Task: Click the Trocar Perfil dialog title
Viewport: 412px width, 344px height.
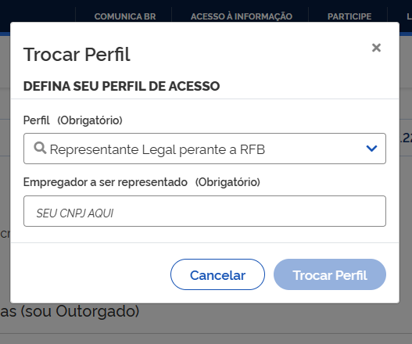Action: coord(77,55)
